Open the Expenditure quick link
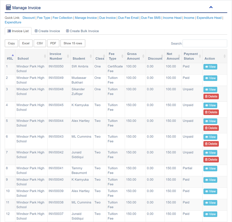232x222 pixels. pos(13,22)
